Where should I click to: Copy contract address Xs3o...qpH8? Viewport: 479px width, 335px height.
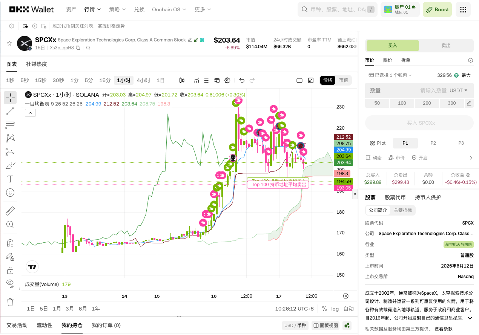[78, 48]
